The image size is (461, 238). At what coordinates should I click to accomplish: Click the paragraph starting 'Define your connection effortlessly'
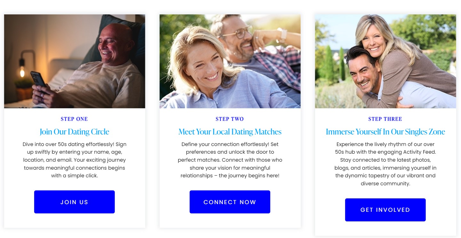click(x=230, y=160)
